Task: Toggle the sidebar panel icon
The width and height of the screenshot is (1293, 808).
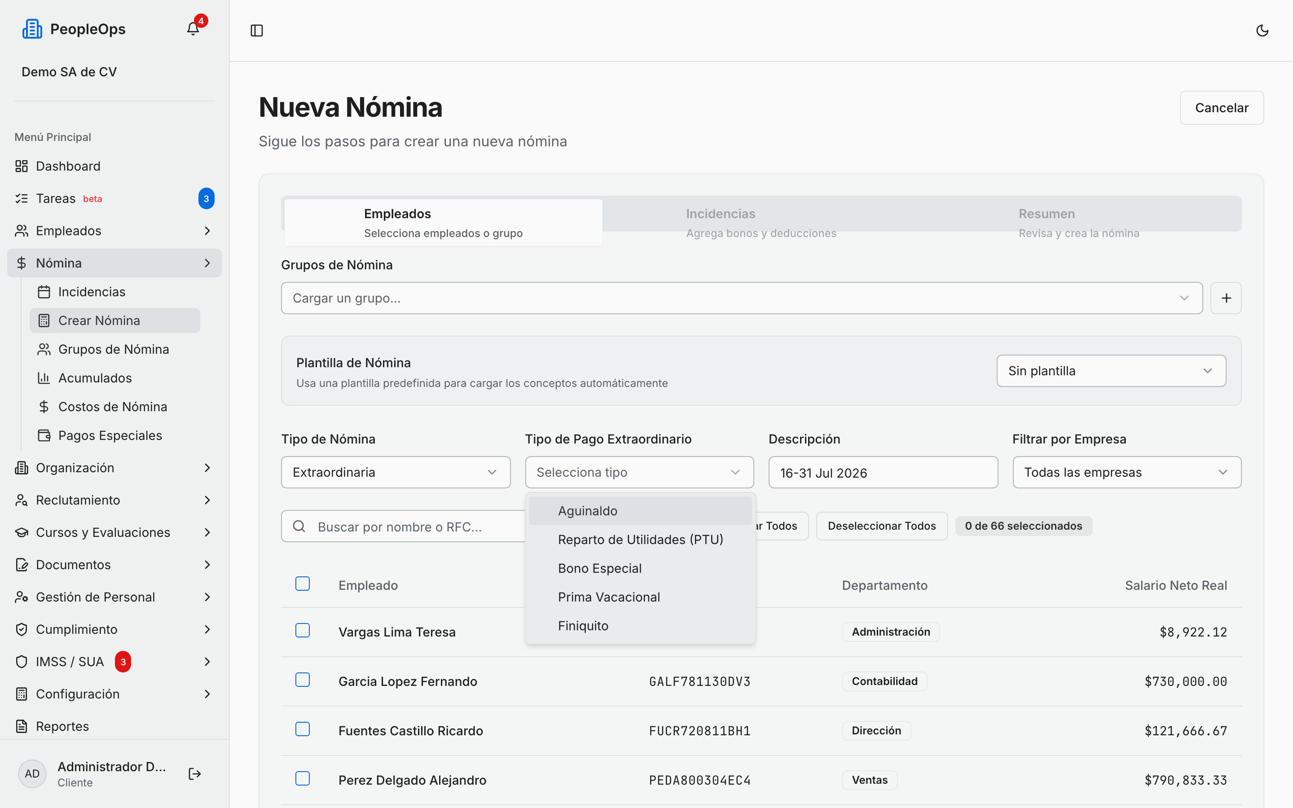Action: pyautogui.click(x=256, y=31)
